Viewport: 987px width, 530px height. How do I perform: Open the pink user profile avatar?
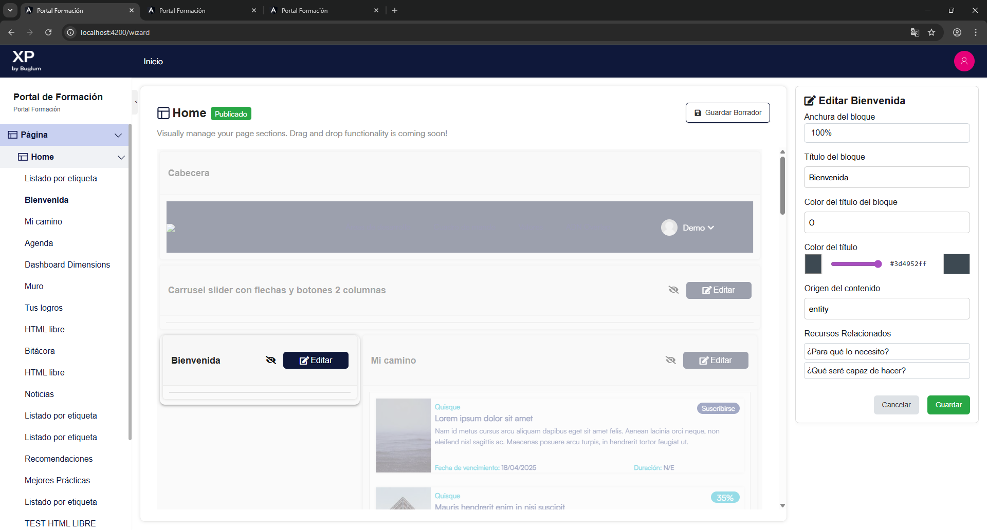point(964,61)
